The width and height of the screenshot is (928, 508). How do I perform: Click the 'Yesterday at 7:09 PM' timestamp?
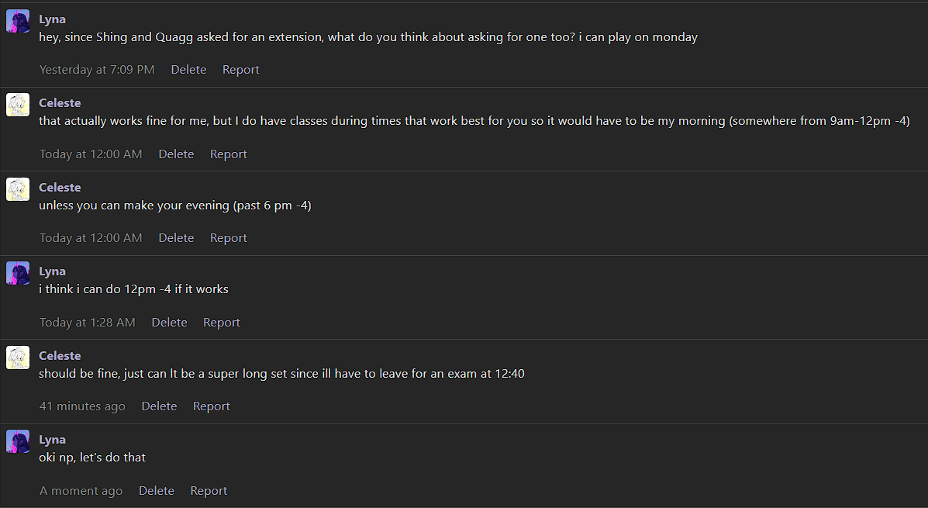tap(97, 70)
